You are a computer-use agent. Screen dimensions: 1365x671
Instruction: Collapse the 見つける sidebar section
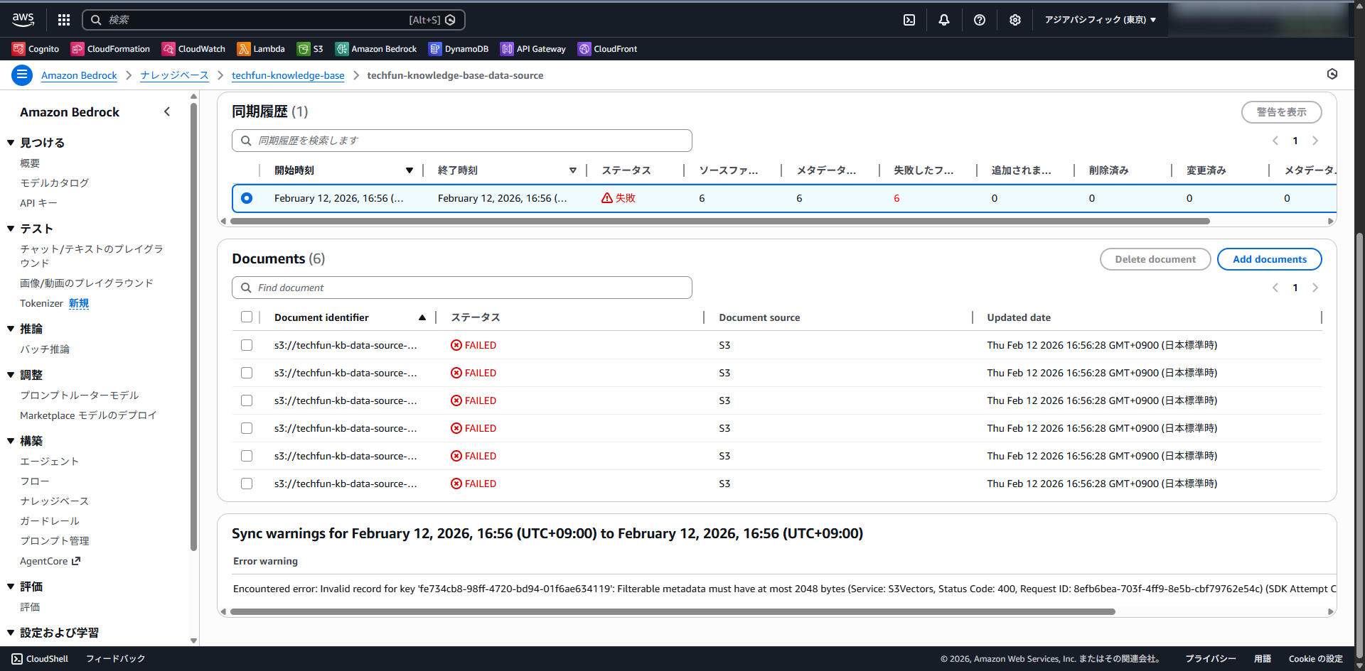(x=11, y=143)
